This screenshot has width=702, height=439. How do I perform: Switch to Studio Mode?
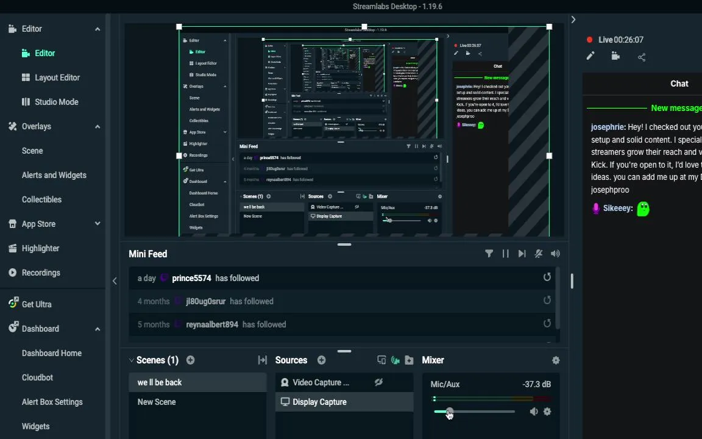point(57,102)
